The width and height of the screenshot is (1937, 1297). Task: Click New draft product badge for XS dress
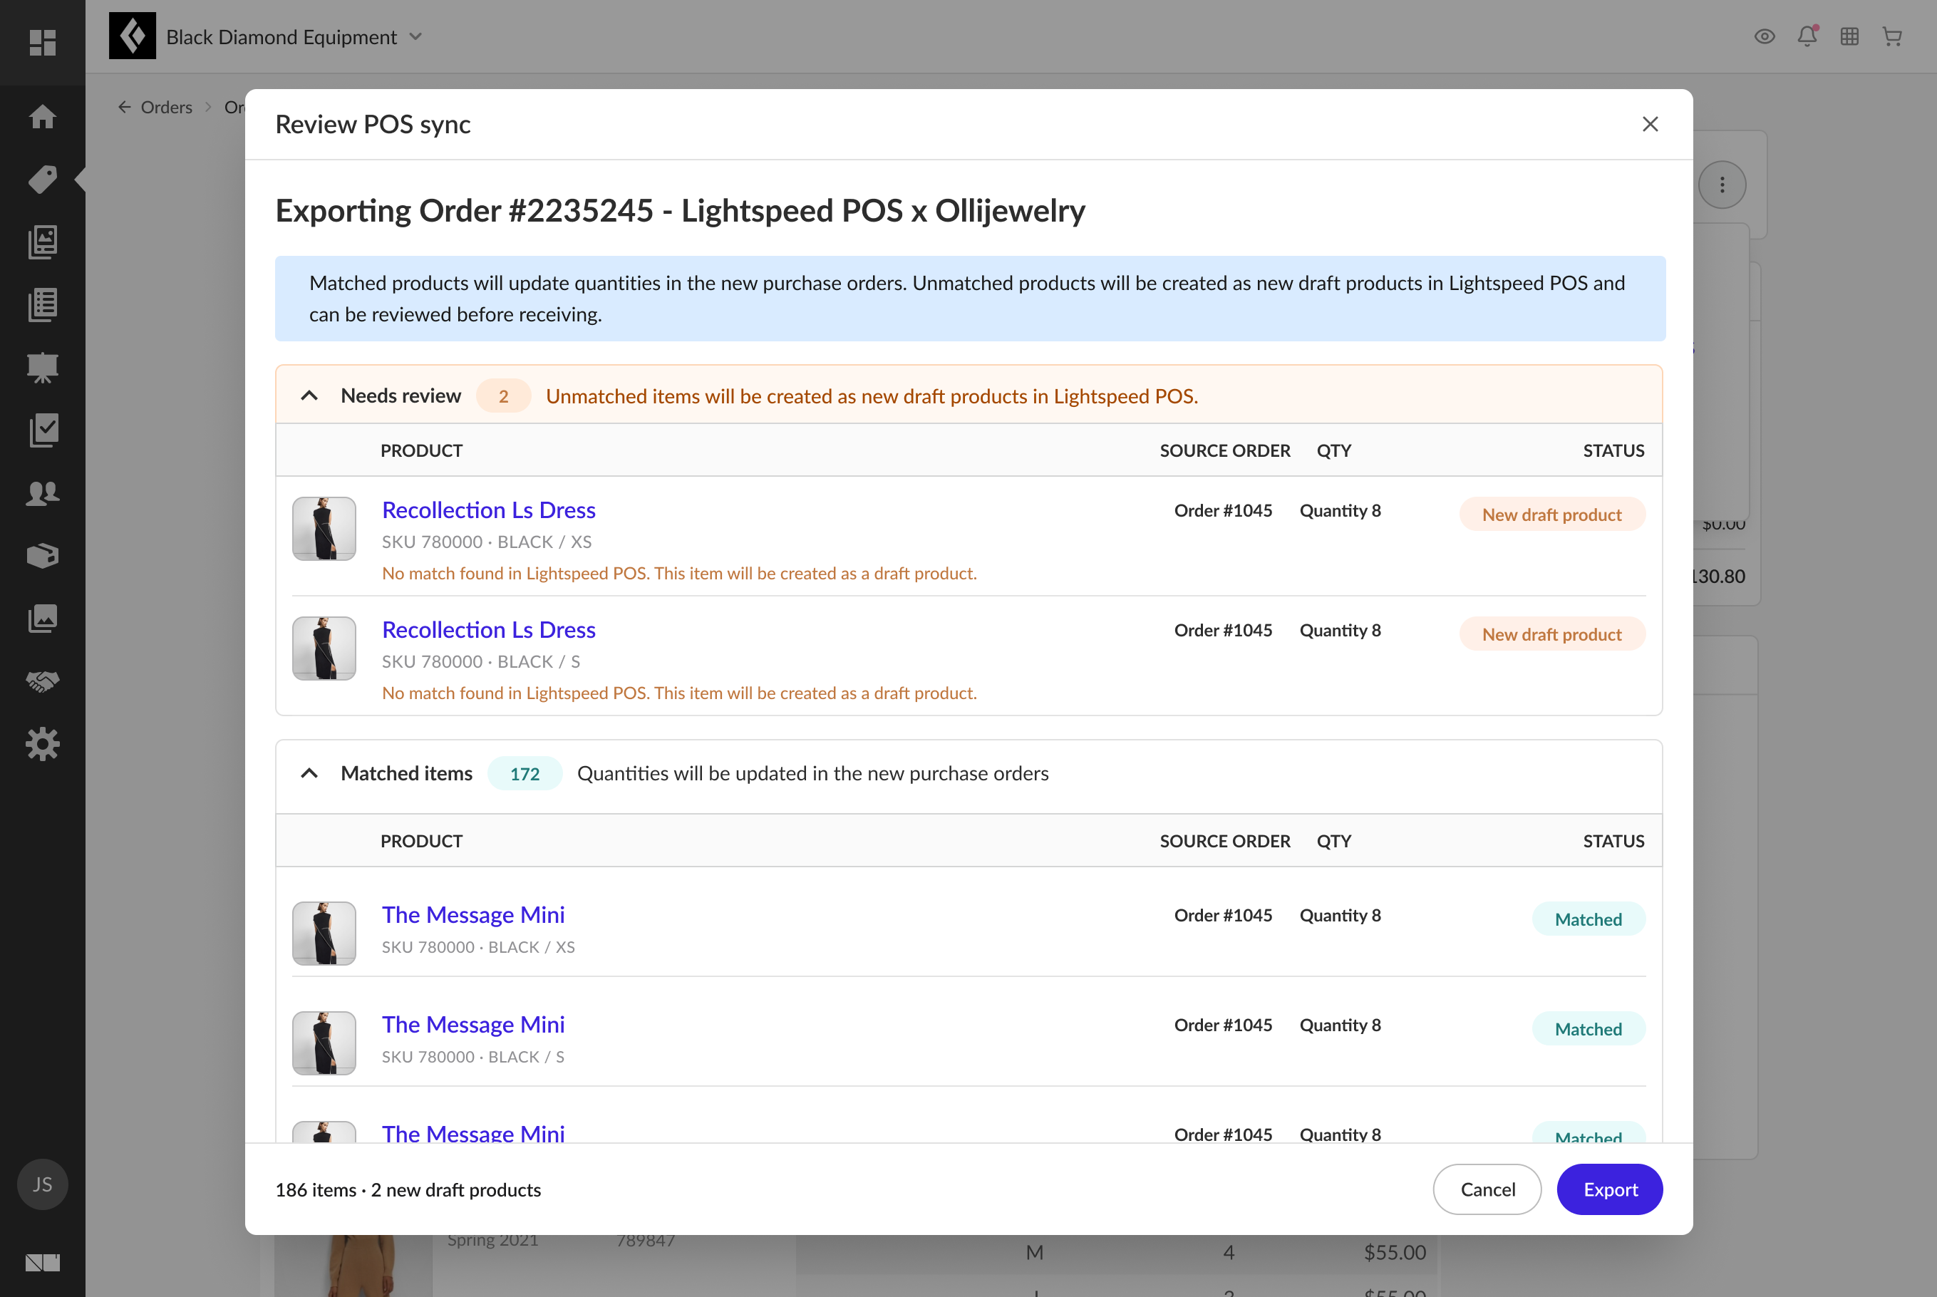1551,515
